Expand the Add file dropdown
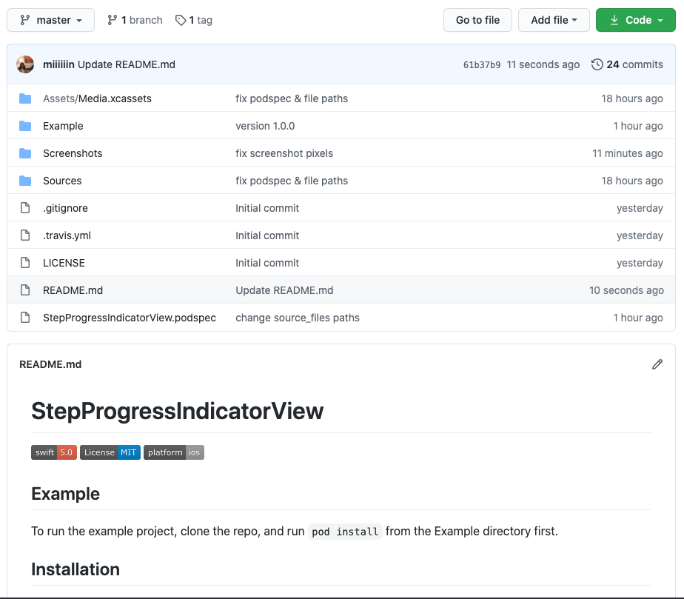 [x=554, y=20]
